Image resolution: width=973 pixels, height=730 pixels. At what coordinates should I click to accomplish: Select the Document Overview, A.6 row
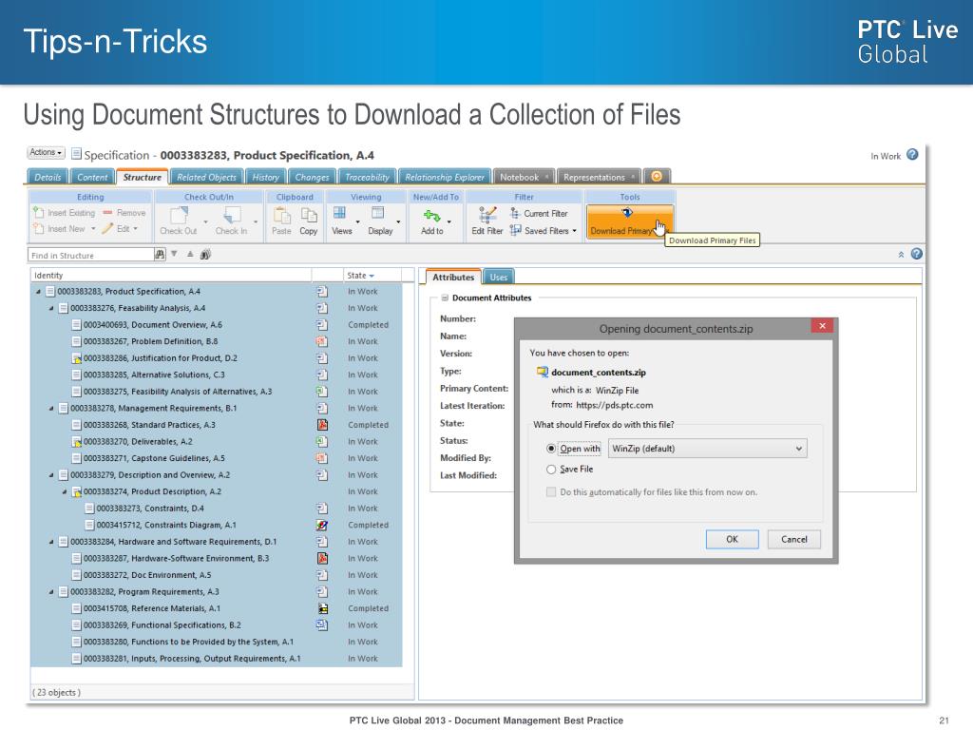(217, 325)
